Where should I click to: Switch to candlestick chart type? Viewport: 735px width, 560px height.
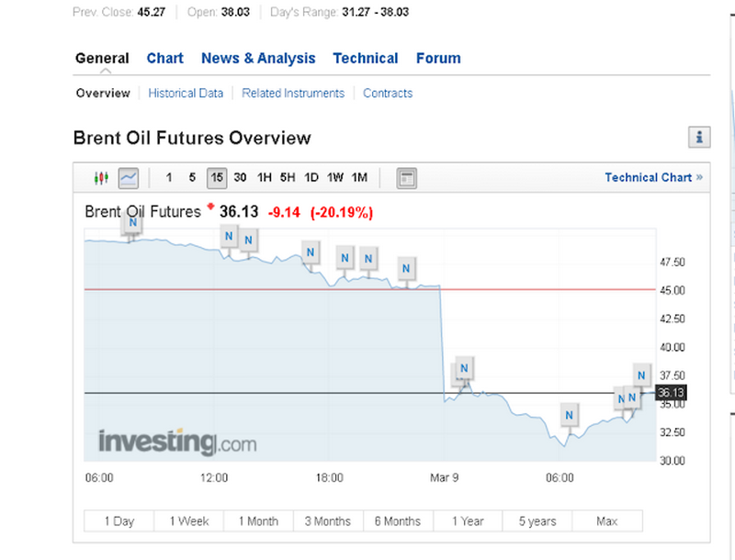[101, 177]
